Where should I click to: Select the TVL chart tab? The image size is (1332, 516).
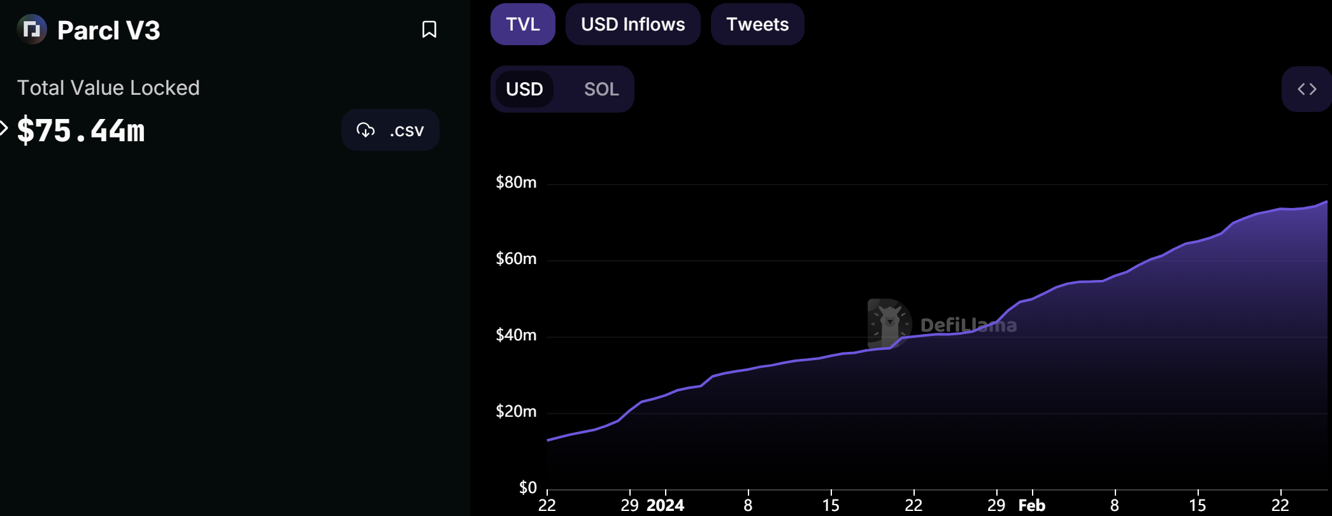522,24
